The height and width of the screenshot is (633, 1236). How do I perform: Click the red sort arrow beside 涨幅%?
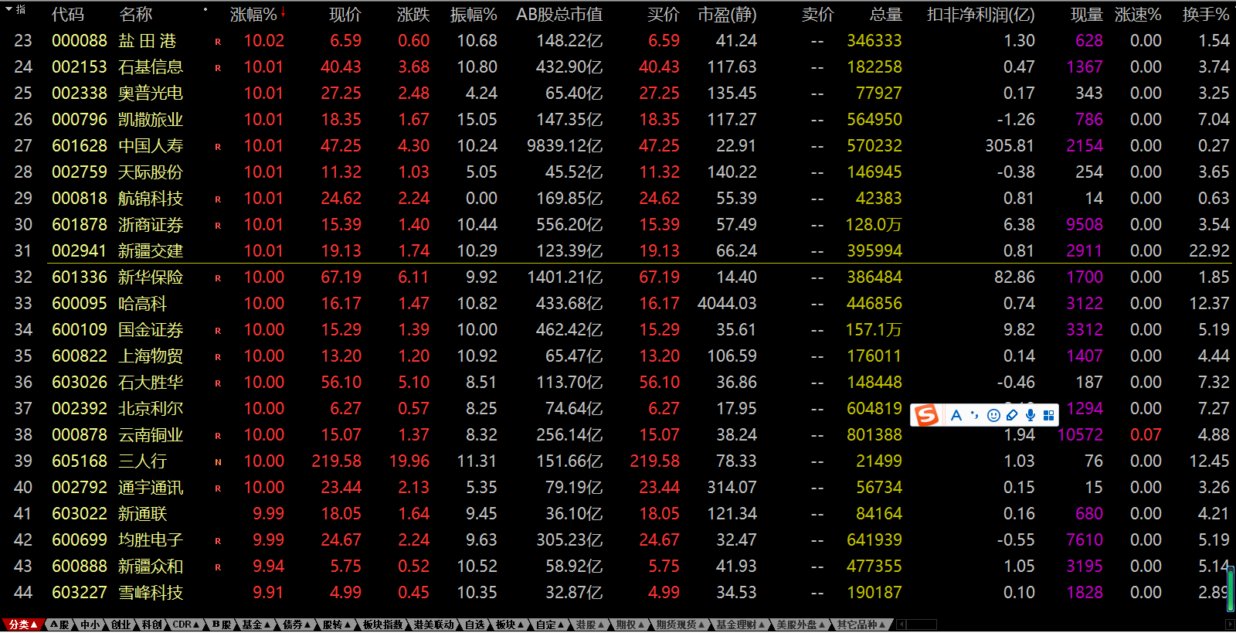tap(284, 12)
